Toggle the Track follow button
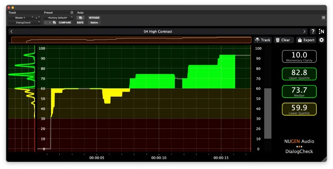This screenshot has height=169, width=333. [x=263, y=40]
